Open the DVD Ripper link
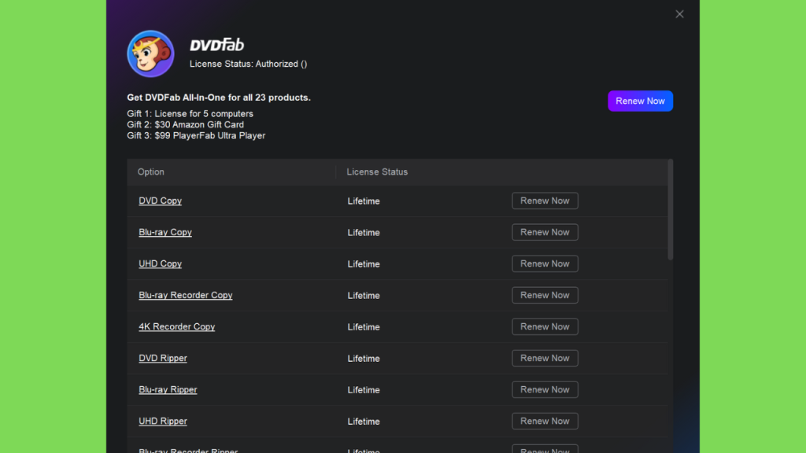Image resolution: width=806 pixels, height=453 pixels. (x=163, y=358)
